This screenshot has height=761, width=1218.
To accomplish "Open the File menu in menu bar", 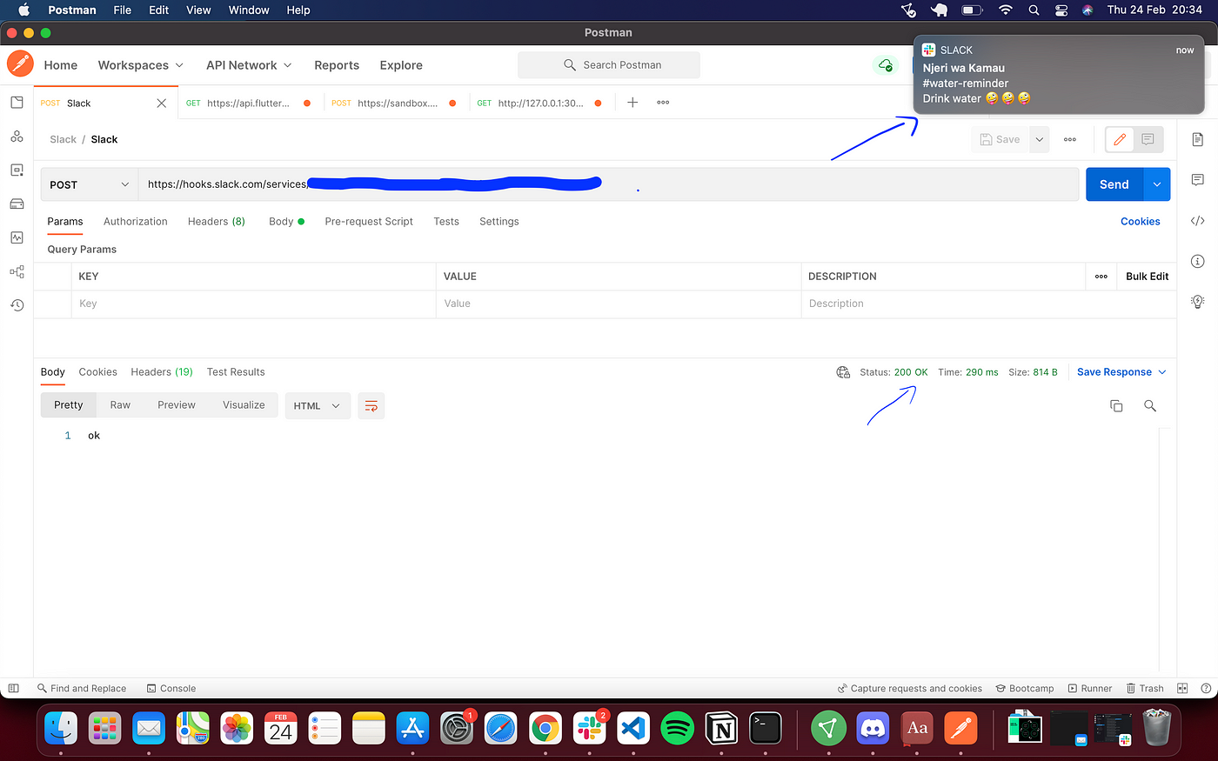I will pyautogui.click(x=123, y=10).
